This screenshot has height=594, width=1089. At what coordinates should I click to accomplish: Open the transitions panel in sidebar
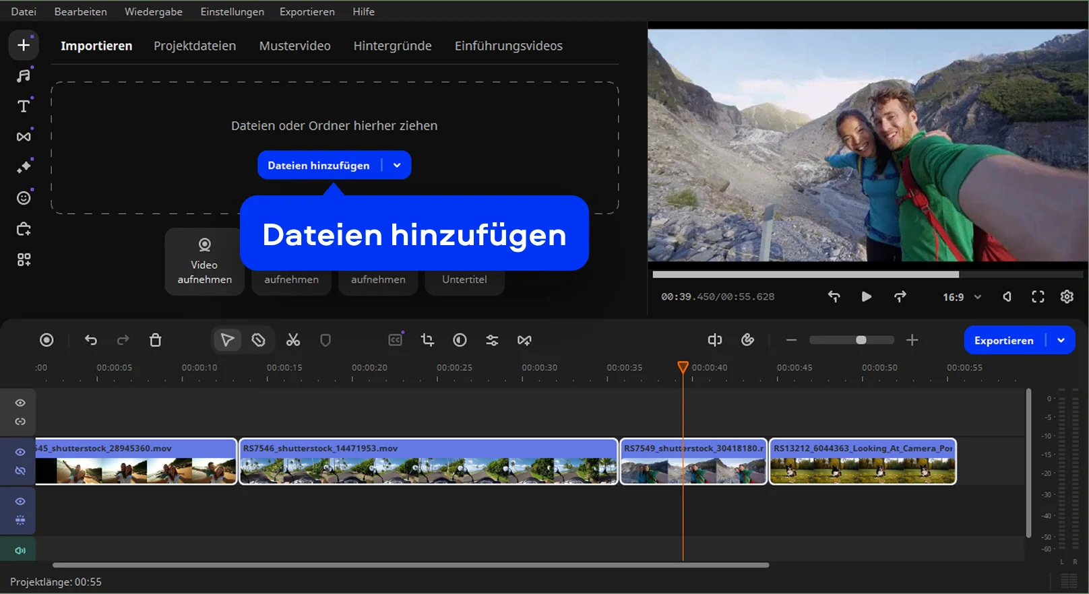[x=24, y=137]
